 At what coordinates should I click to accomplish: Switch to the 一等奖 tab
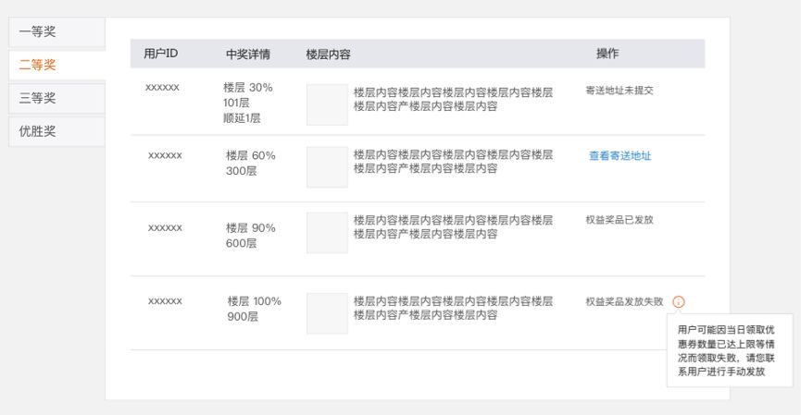click(x=56, y=32)
